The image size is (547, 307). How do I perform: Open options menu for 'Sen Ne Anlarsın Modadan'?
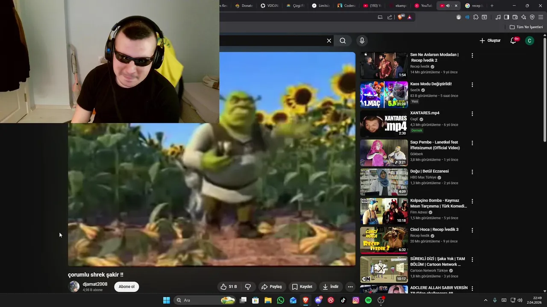click(x=472, y=55)
